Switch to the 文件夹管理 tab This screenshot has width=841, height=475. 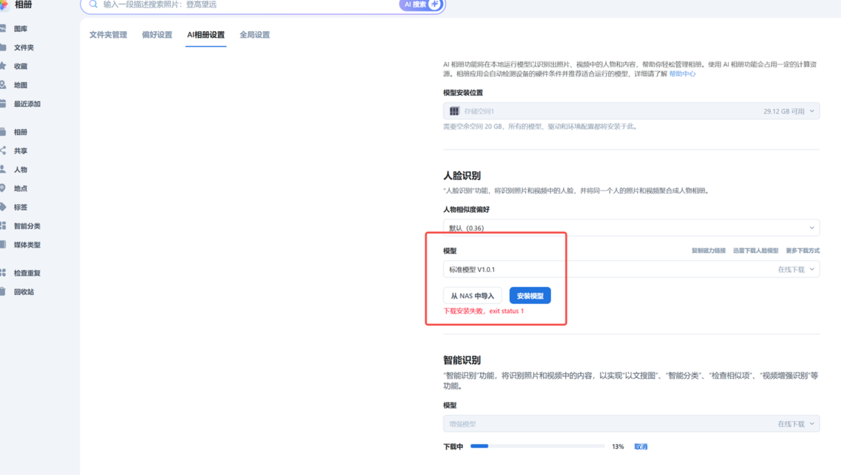pos(108,35)
